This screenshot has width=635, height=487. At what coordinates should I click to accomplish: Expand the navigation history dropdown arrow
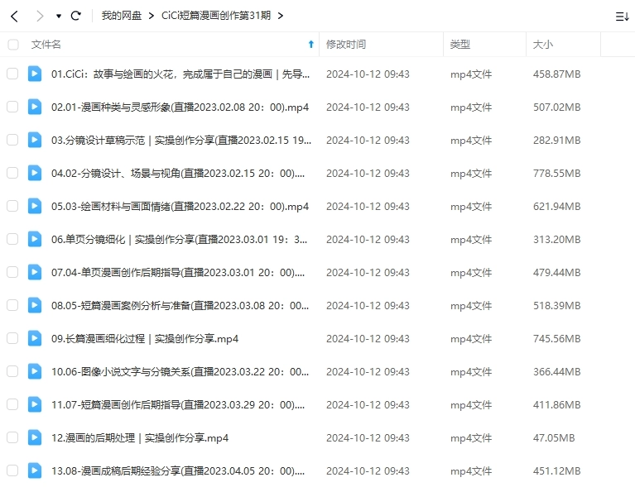58,16
